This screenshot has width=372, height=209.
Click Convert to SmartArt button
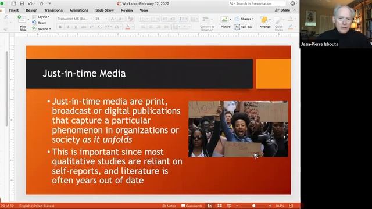click(x=207, y=23)
